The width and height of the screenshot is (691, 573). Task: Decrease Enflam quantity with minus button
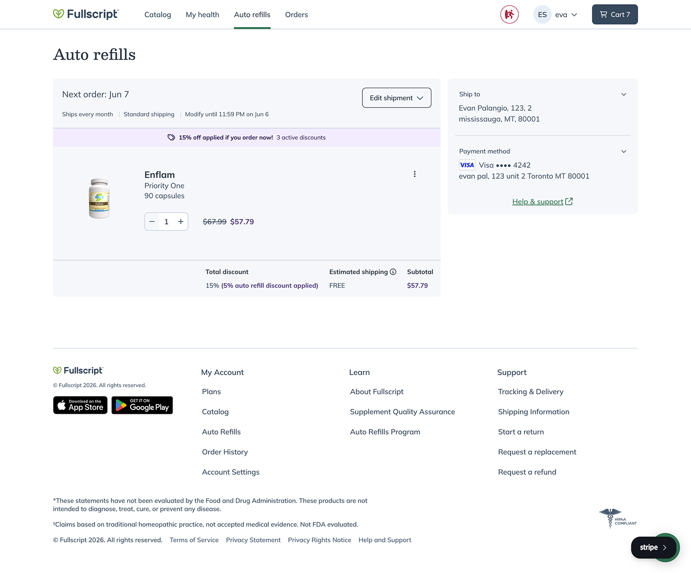point(152,222)
